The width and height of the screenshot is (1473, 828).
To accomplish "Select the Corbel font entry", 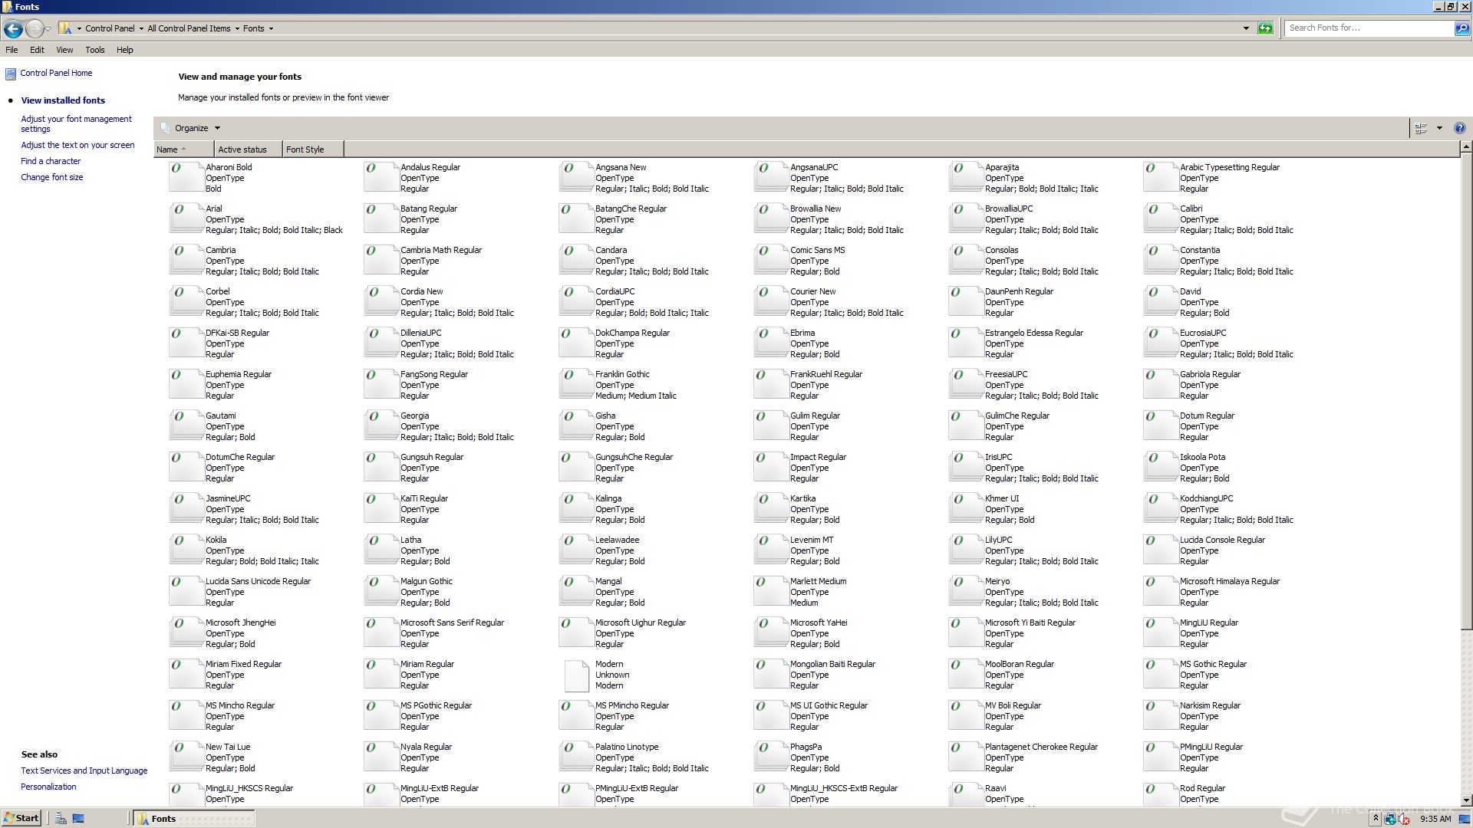I will point(245,301).
